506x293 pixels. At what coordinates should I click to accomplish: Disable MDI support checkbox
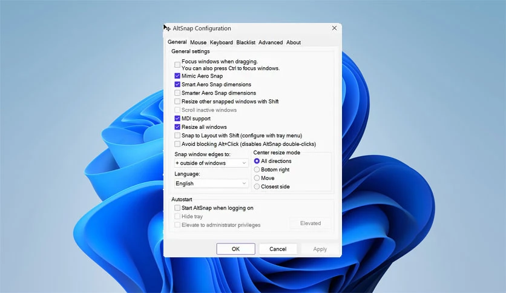[177, 119]
